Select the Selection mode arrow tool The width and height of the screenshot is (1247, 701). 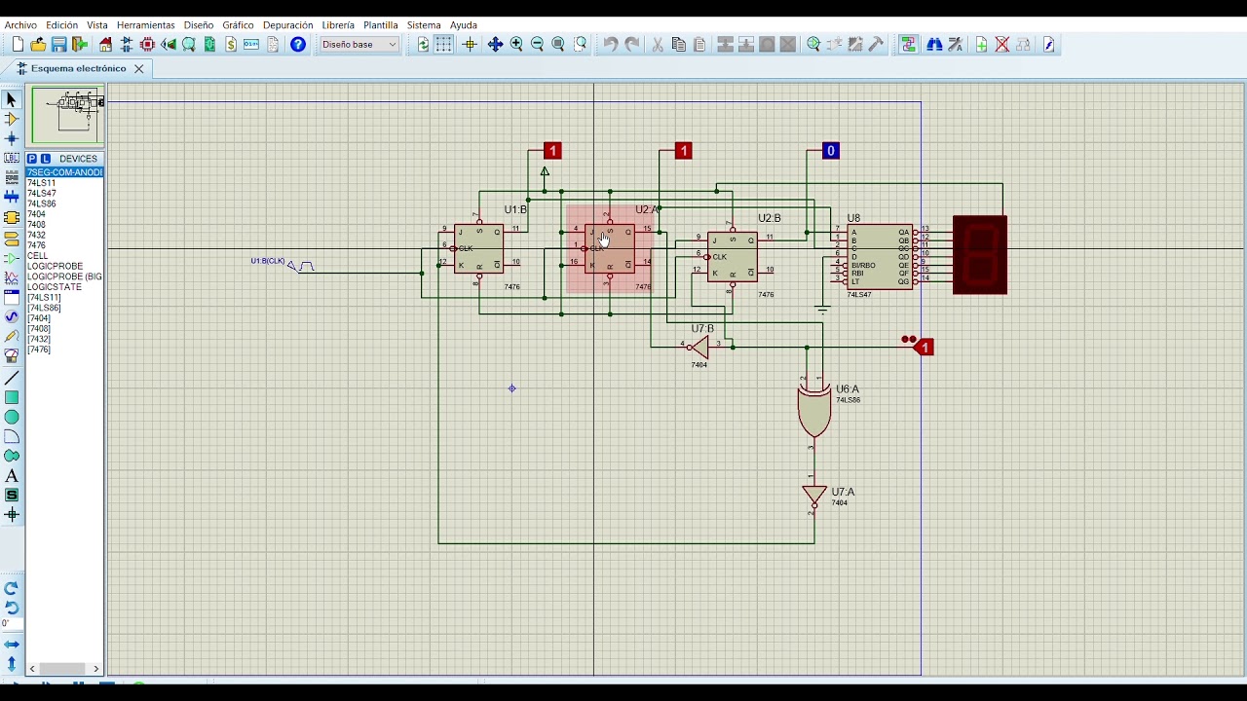pos(12,99)
